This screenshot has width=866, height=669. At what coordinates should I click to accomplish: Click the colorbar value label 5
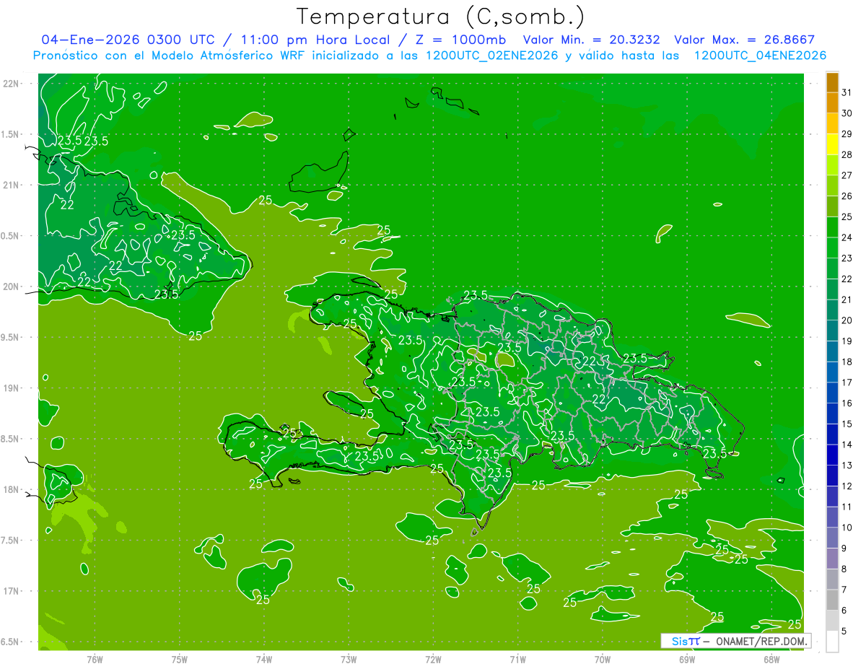pos(844,631)
